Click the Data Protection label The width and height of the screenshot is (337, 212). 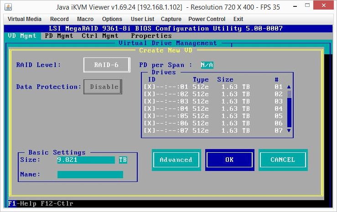(49, 87)
